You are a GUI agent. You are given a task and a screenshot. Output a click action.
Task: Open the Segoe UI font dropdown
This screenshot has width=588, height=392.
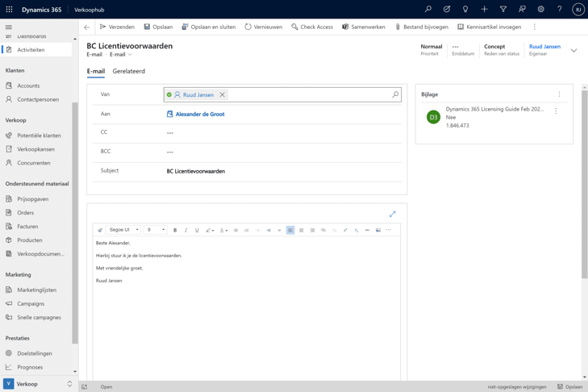[123, 230]
